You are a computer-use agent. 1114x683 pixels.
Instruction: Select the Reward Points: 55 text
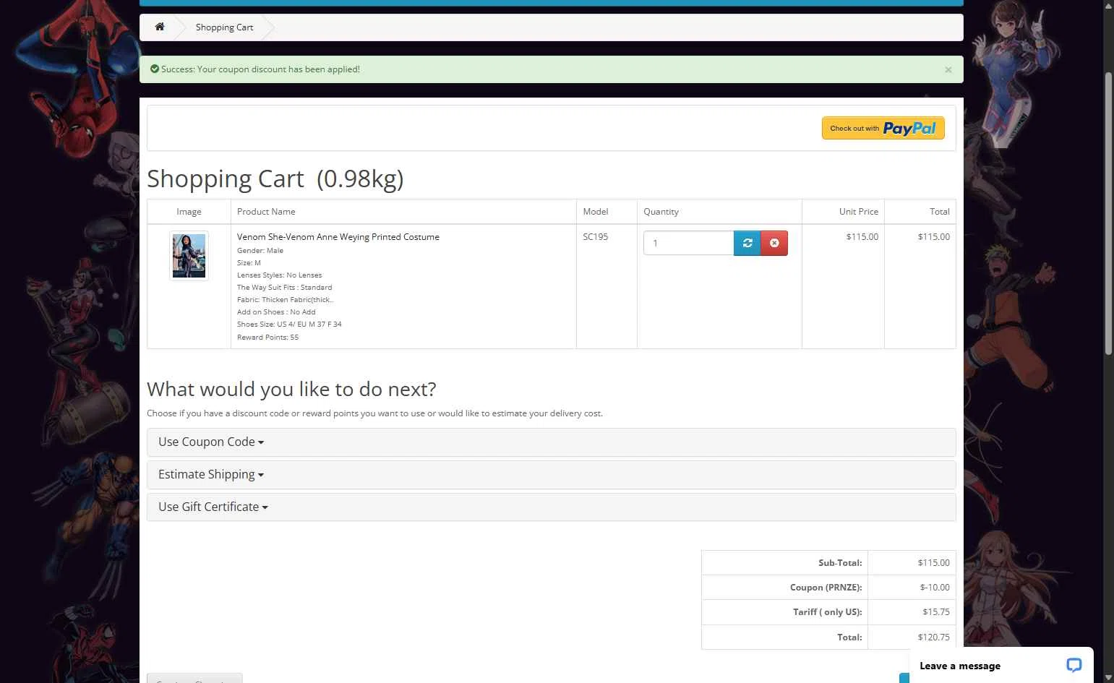267,338
